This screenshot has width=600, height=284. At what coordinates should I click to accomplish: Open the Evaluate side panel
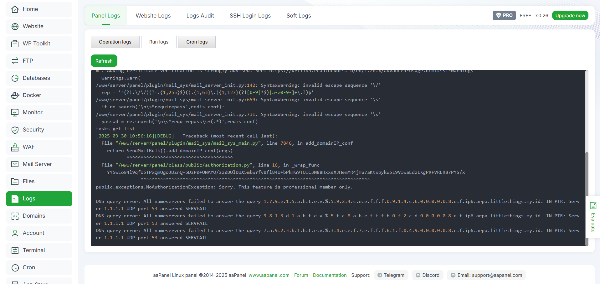click(x=593, y=217)
